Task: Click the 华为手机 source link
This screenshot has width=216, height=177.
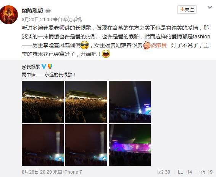Action: pyautogui.click(x=73, y=20)
